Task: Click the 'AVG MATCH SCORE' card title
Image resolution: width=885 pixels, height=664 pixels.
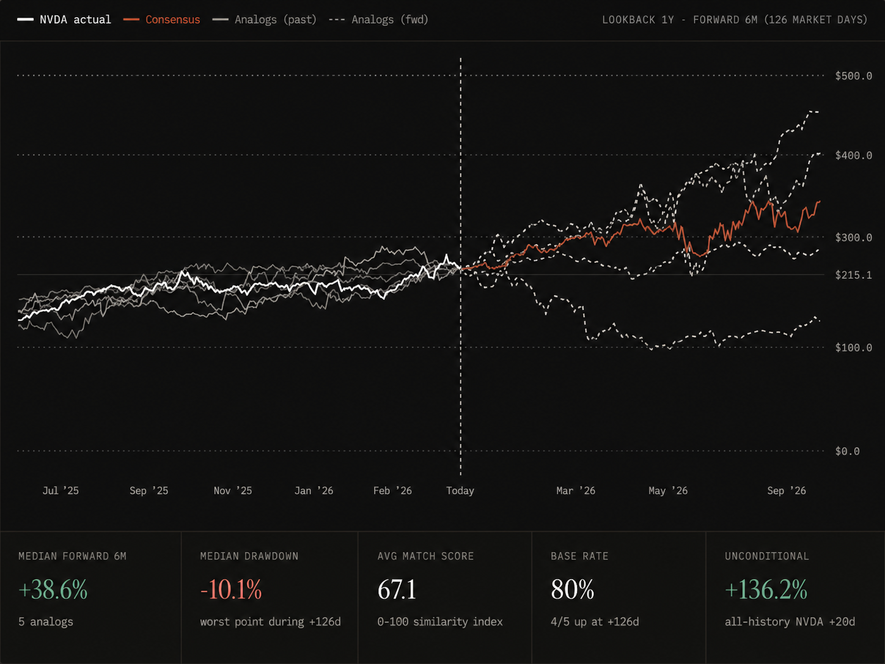Action: click(x=425, y=556)
